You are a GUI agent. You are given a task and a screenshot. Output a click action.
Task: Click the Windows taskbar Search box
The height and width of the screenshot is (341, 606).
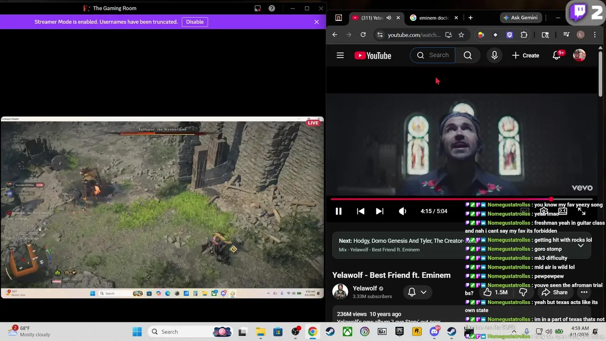(190, 332)
